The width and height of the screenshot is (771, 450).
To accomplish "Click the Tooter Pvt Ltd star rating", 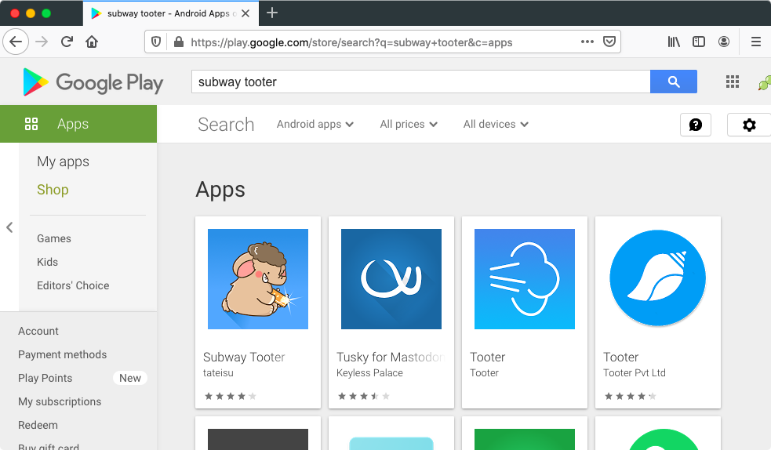I will tap(630, 396).
